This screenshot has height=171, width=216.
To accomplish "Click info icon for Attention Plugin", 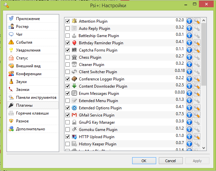I will click(x=189, y=21).
